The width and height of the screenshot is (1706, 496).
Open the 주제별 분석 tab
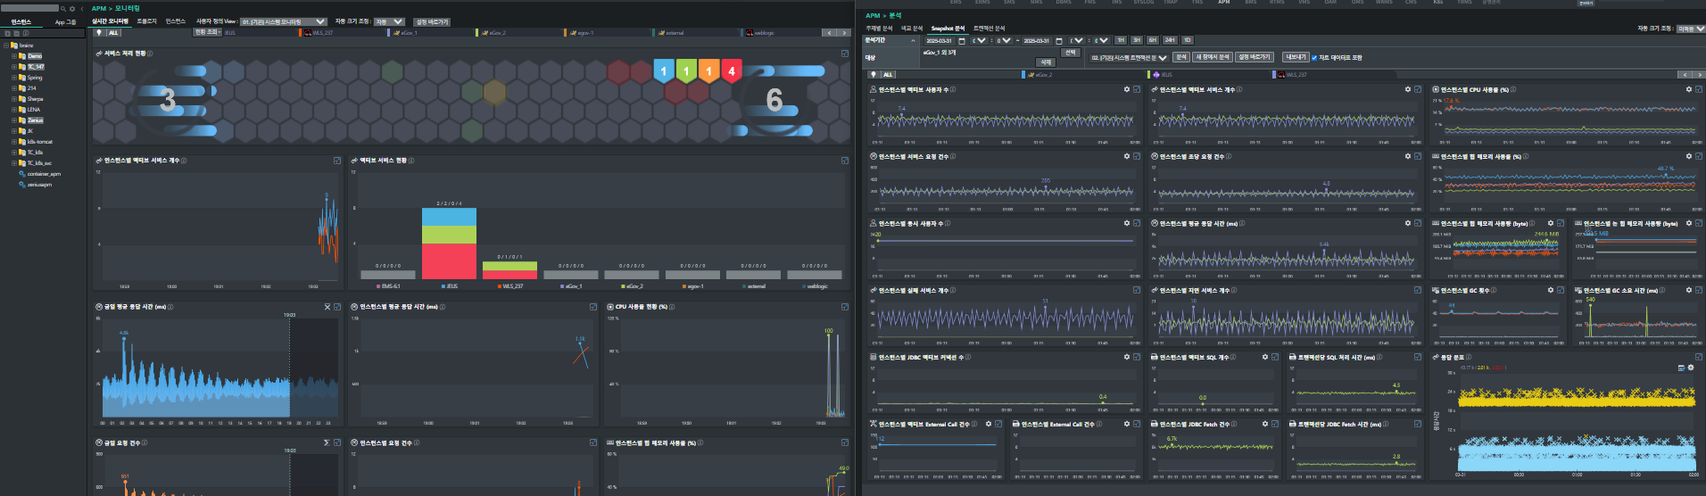[881, 29]
